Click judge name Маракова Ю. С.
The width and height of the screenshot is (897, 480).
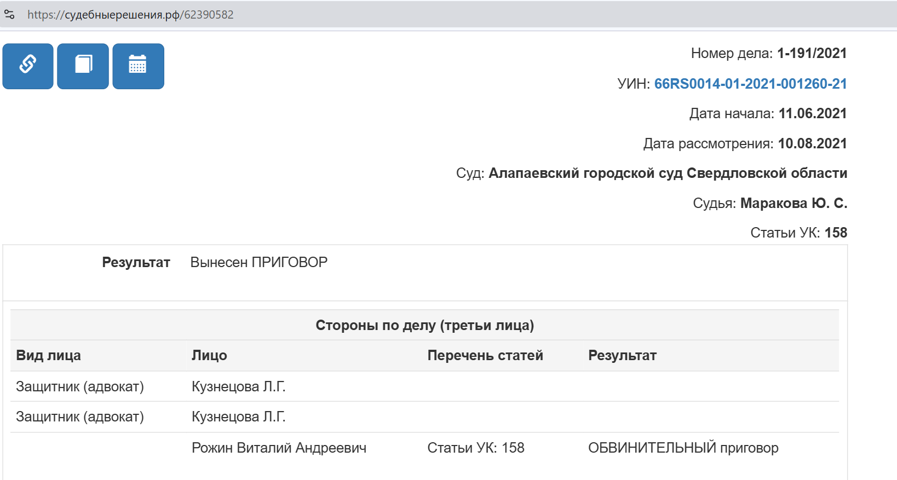794,204
